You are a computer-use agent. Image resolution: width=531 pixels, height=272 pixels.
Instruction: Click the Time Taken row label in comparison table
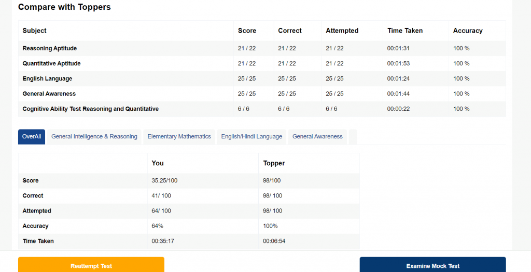(38, 241)
